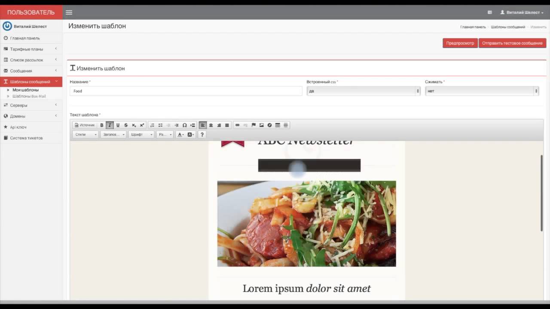This screenshot has height=309, width=550.
Task: Click Шаблоны сообщений breadcrumb link
Action: [x=508, y=27]
